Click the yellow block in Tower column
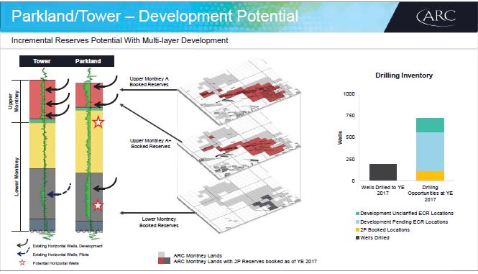Screen dimensions: 478x274 [x=42, y=145]
